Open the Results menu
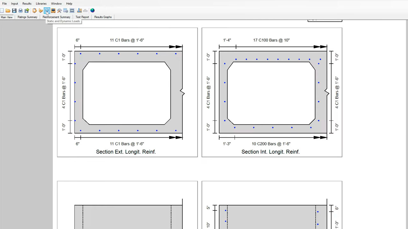This screenshot has height=229, width=408. pos(27,3)
